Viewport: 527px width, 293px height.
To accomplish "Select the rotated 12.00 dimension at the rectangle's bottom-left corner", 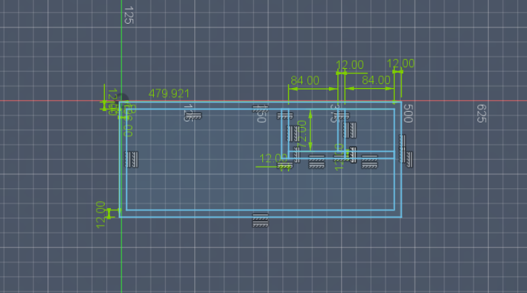I will (100, 215).
